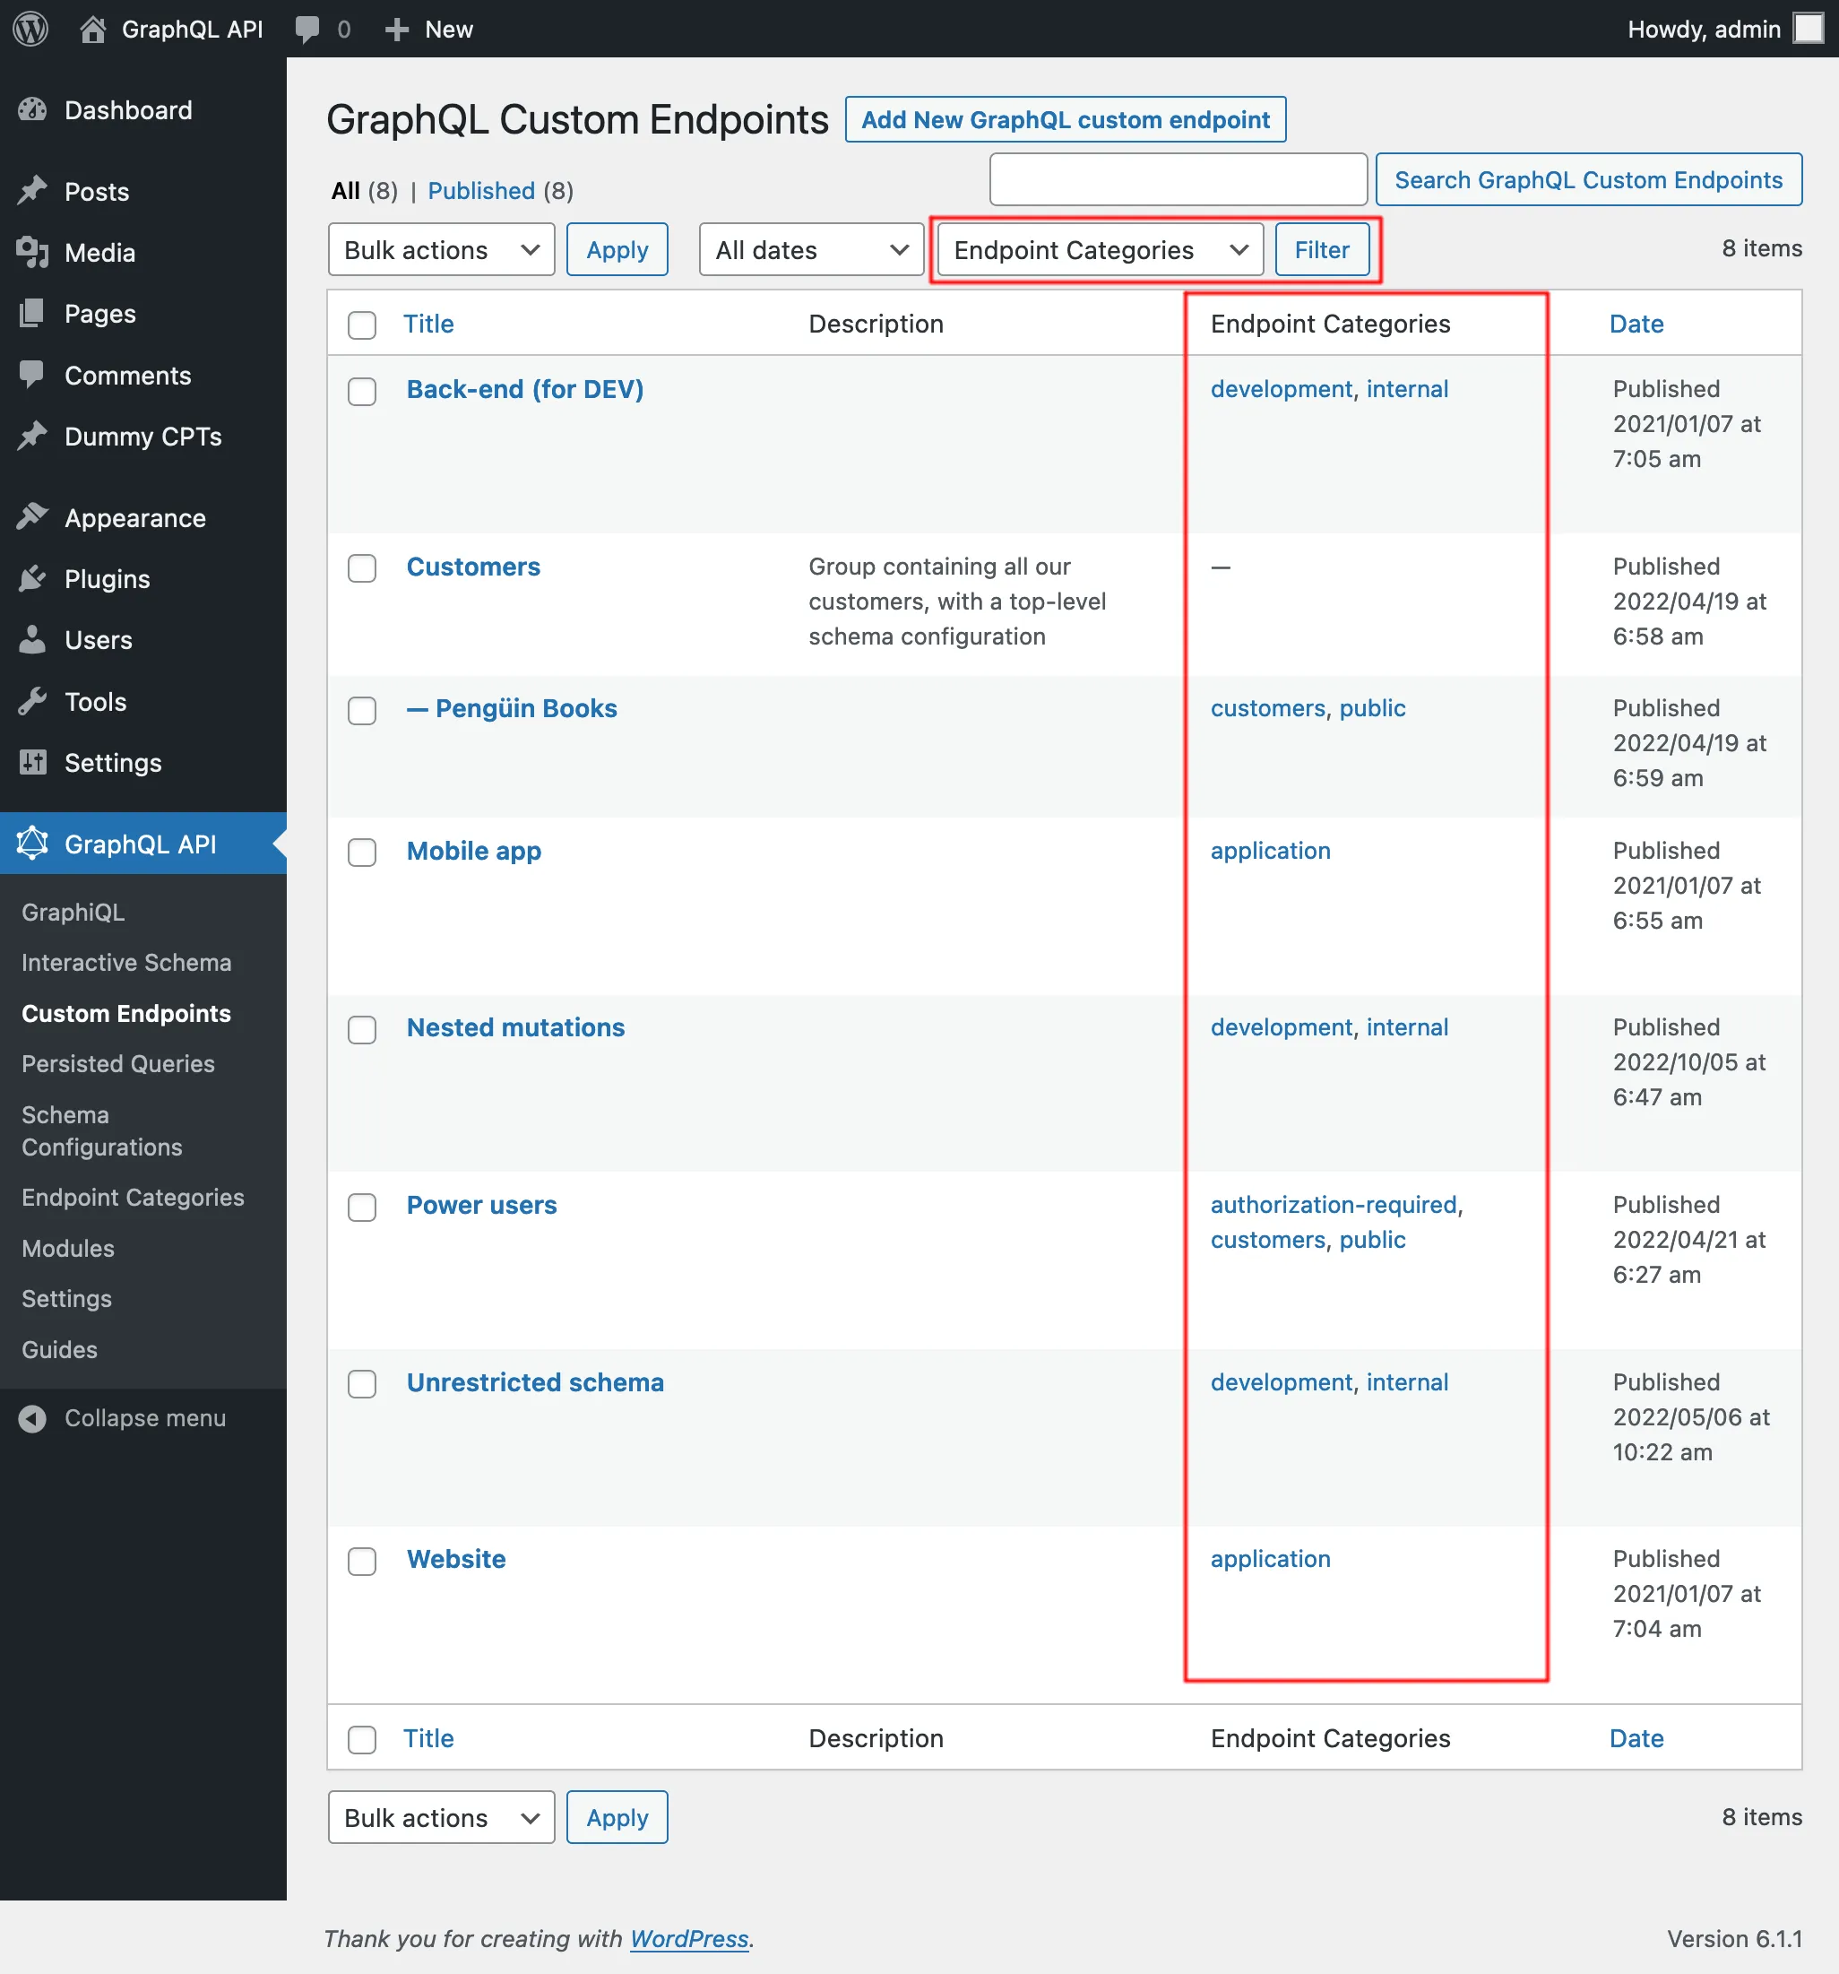
Task: Click the Plugins plug icon
Action: point(33,578)
